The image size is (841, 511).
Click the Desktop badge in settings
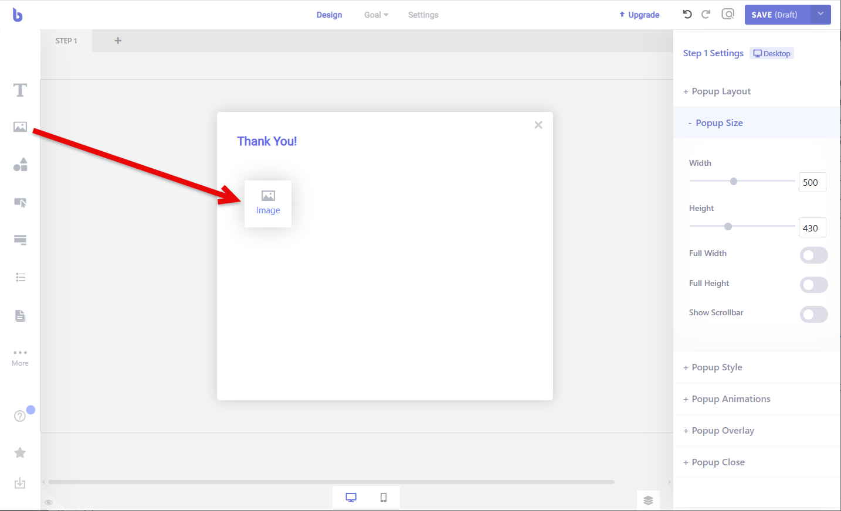coord(772,53)
